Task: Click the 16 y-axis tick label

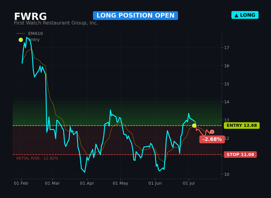Action: (227, 66)
